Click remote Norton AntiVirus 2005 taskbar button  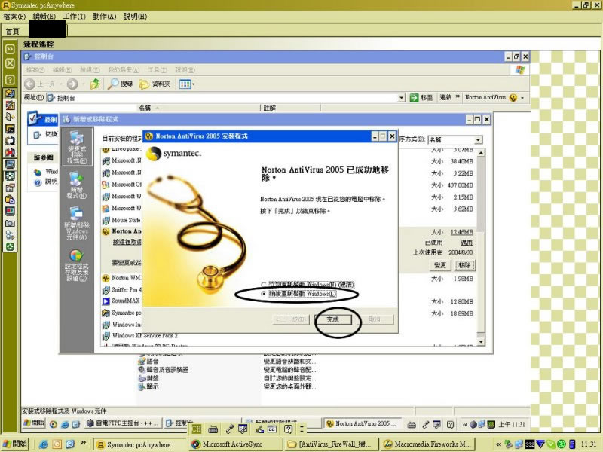363,423
